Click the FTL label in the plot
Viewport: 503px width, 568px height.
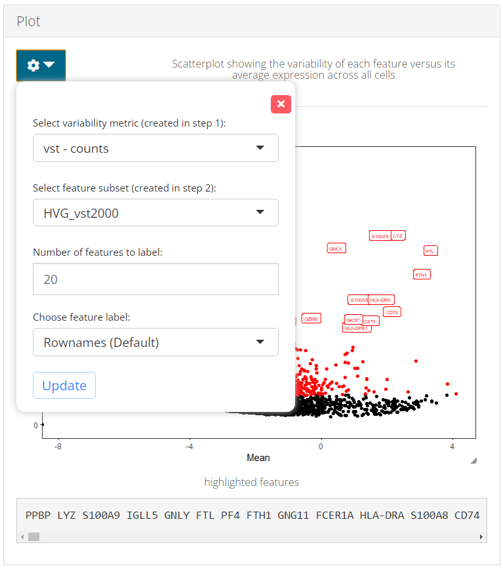(x=430, y=251)
